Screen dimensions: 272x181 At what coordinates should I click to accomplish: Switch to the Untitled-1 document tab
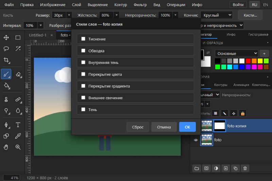(38, 35)
